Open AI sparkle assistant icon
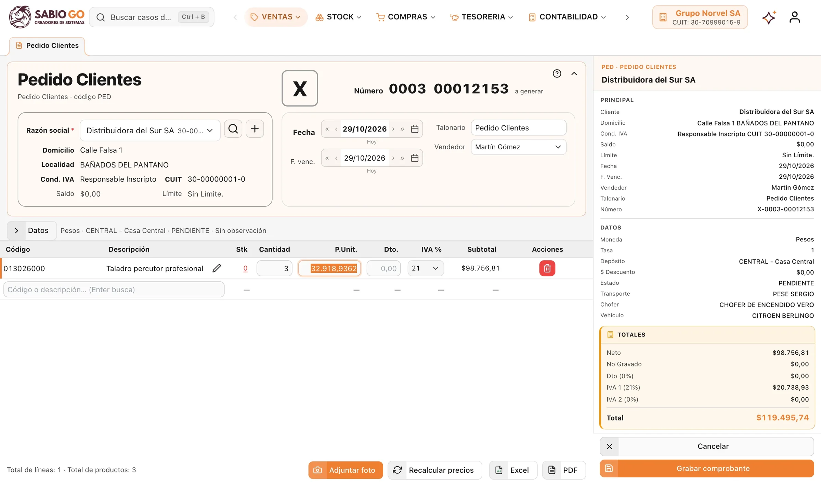Viewport: 821px width, 483px height. click(769, 17)
